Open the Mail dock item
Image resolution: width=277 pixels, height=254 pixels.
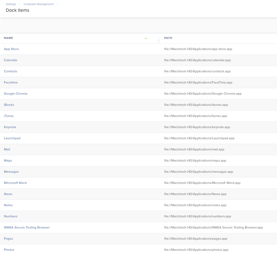[7, 149]
